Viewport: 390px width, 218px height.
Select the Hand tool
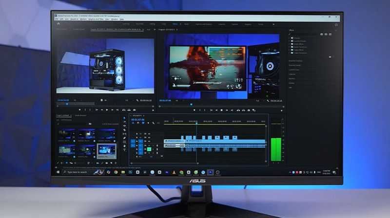[x=125, y=146]
